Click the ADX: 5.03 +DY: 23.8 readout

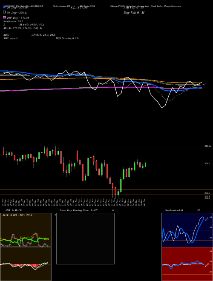(x=17, y=215)
